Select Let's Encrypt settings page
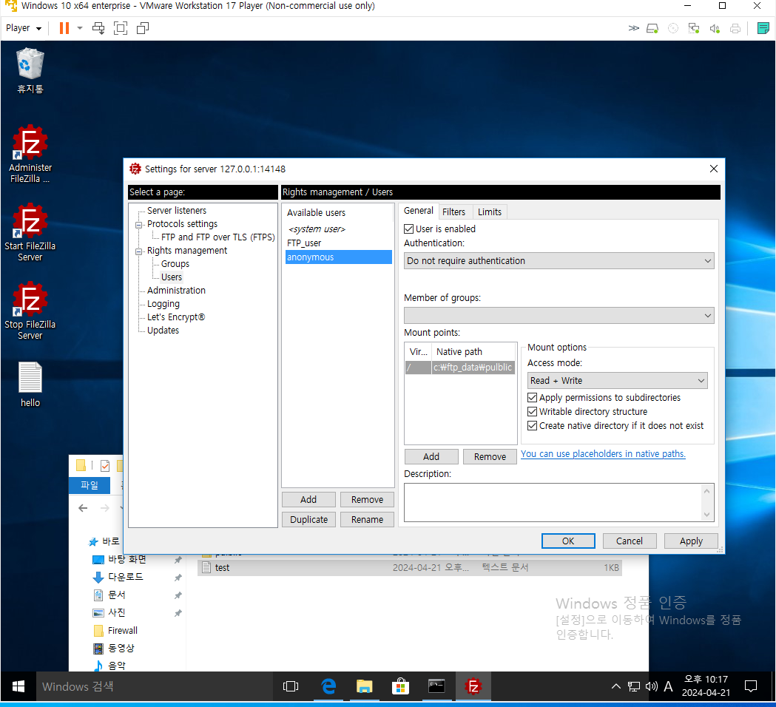The image size is (776, 707). coord(175,317)
